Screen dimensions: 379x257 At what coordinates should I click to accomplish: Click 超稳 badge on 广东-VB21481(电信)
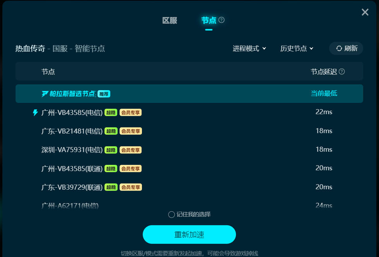click(x=111, y=131)
